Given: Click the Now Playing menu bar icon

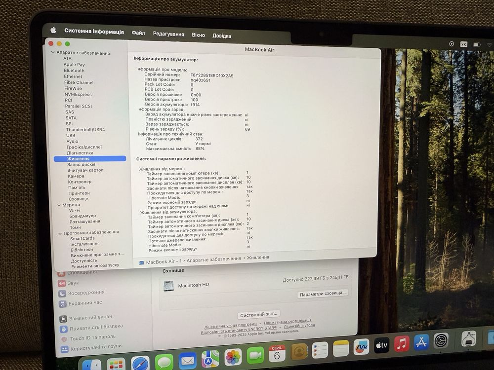Looking at the screenshot, I should (x=452, y=44).
